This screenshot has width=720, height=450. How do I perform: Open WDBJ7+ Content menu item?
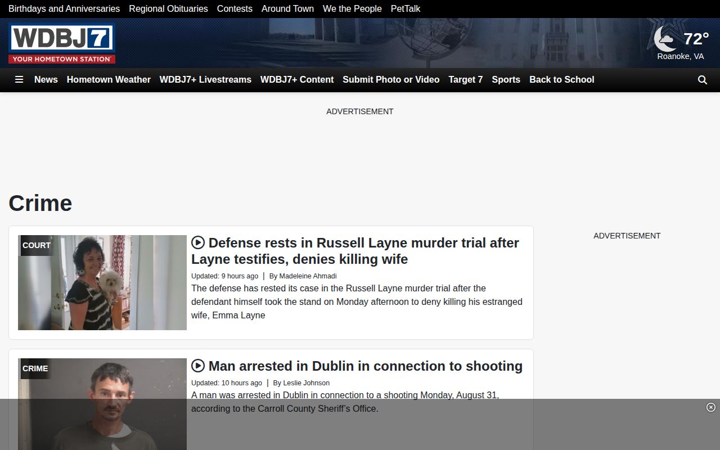297,80
